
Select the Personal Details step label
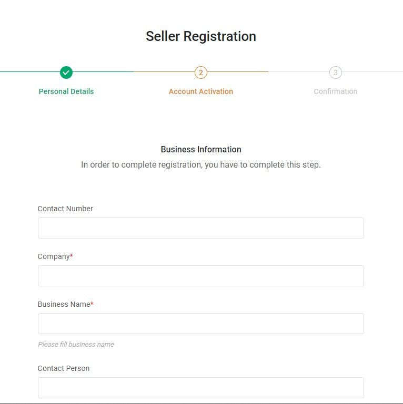pos(66,91)
